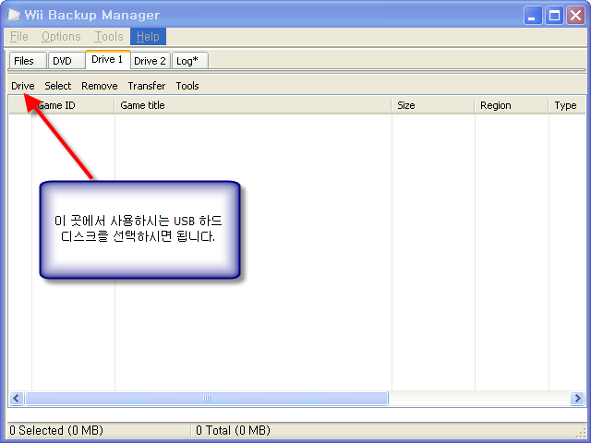Image resolution: width=591 pixels, height=443 pixels.
Task: Sort by the Region column header
Action: click(511, 105)
